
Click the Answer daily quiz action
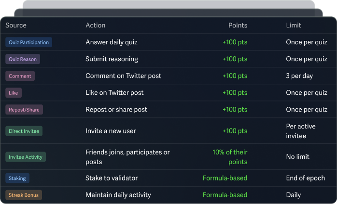(112, 42)
